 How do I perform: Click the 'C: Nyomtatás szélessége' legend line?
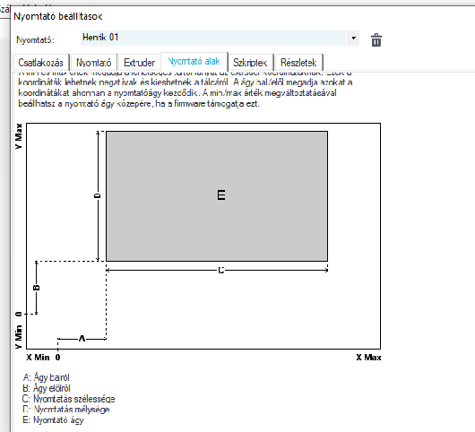(x=69, y=399)
